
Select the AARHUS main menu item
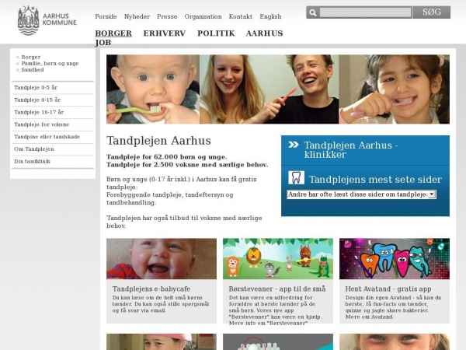click(265, 33)
